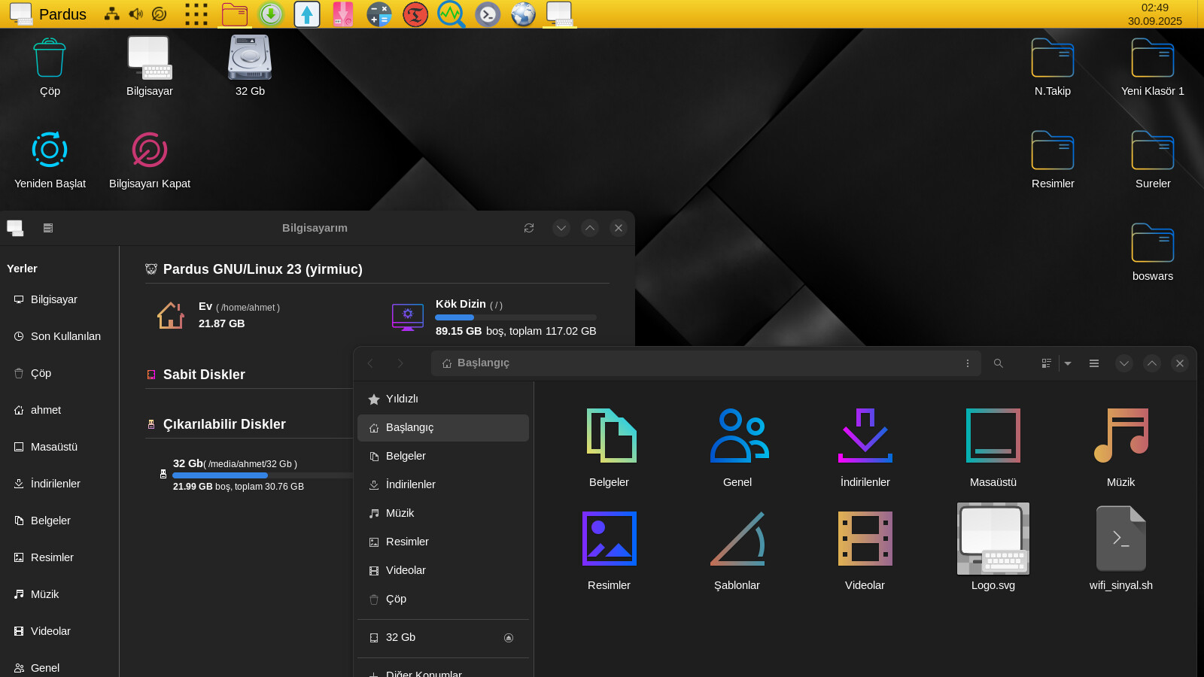
Task: Select Son Kullanılan in Yerler list
Action: (x=65, y=336)
